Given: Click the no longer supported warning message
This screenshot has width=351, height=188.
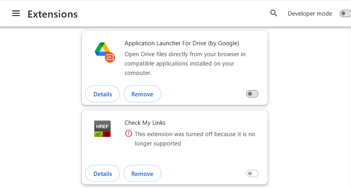Looking at the screenshot, I should [194, 138].
